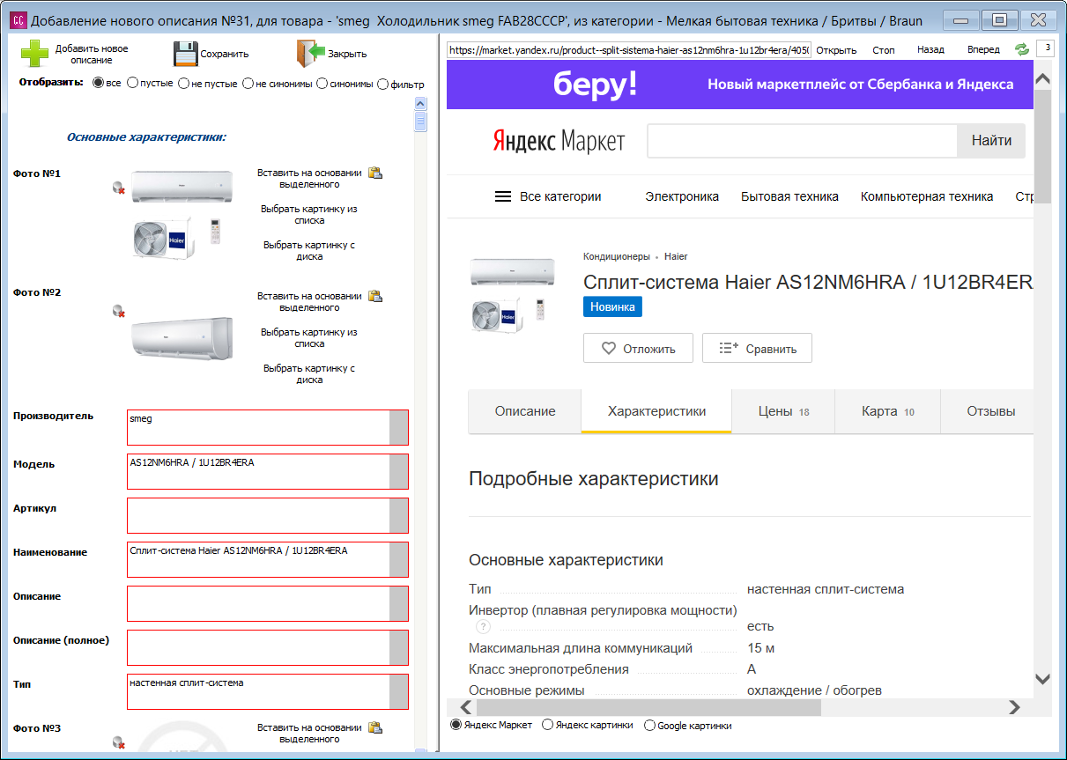Select 'синонимы' display radio button
The height and width of the screenshot is (760, 1067).
(x=322, y=83)
